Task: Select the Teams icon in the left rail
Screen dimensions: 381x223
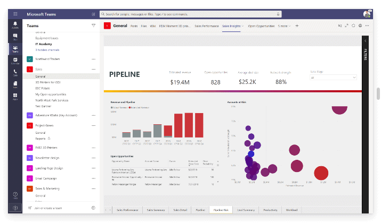Action: (15, 49)
